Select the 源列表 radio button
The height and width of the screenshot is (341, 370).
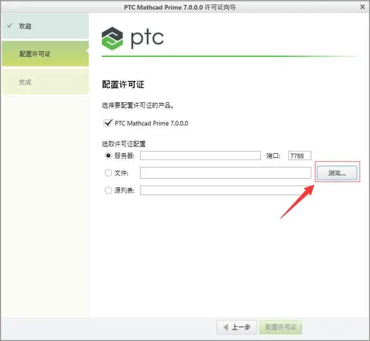tap(108, 190)
